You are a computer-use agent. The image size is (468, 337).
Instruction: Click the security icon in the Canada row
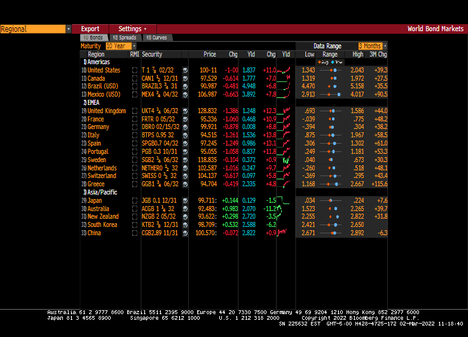185,78
